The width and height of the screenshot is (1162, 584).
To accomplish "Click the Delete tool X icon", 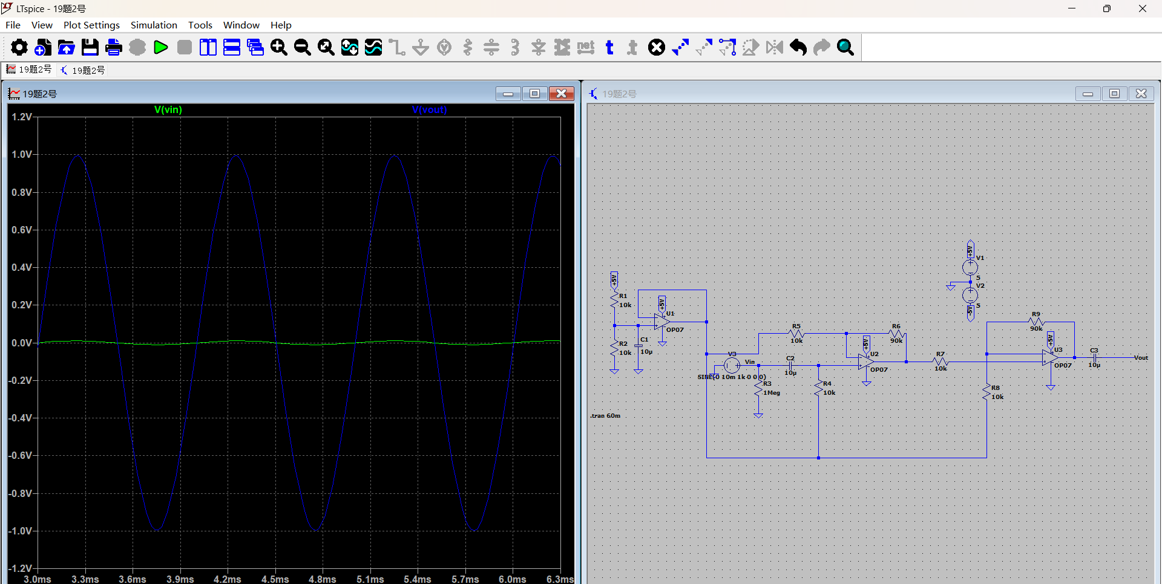I will coord(657,47).
